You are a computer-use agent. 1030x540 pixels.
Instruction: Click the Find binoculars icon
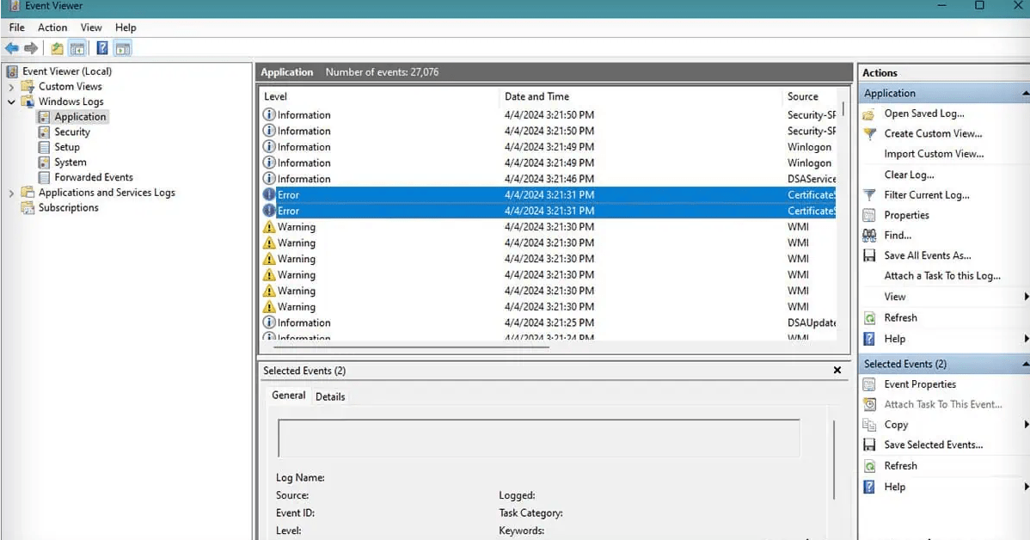[x=869, y=236]
